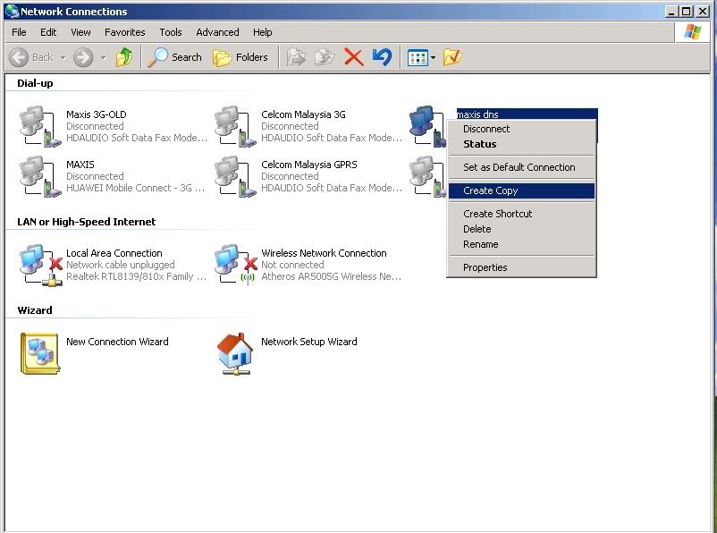Choose Create Shortcut in context menu
This screenshot has width=717, height=533.
(x=521, y=214)
